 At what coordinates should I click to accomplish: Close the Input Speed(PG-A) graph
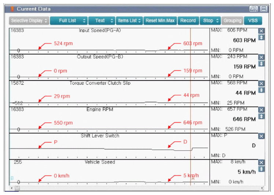pos(261,31)
